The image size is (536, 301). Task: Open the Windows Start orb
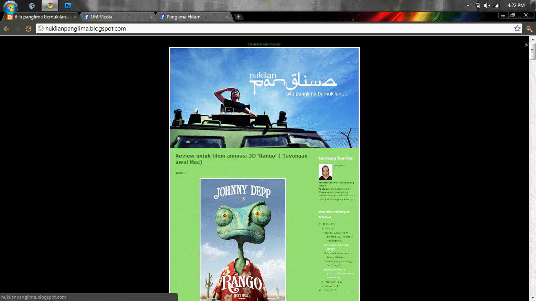click(11, 7)
